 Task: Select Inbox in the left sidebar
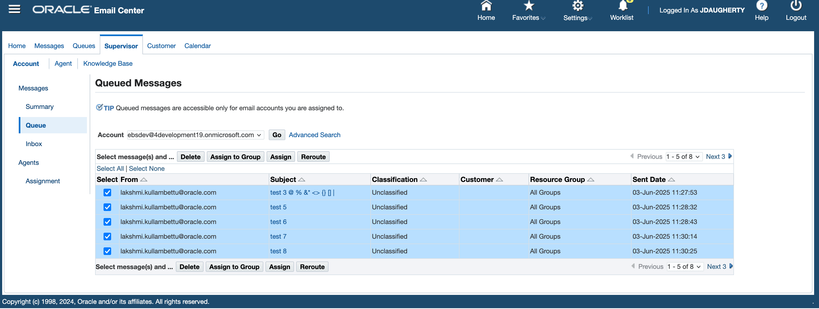34,144
